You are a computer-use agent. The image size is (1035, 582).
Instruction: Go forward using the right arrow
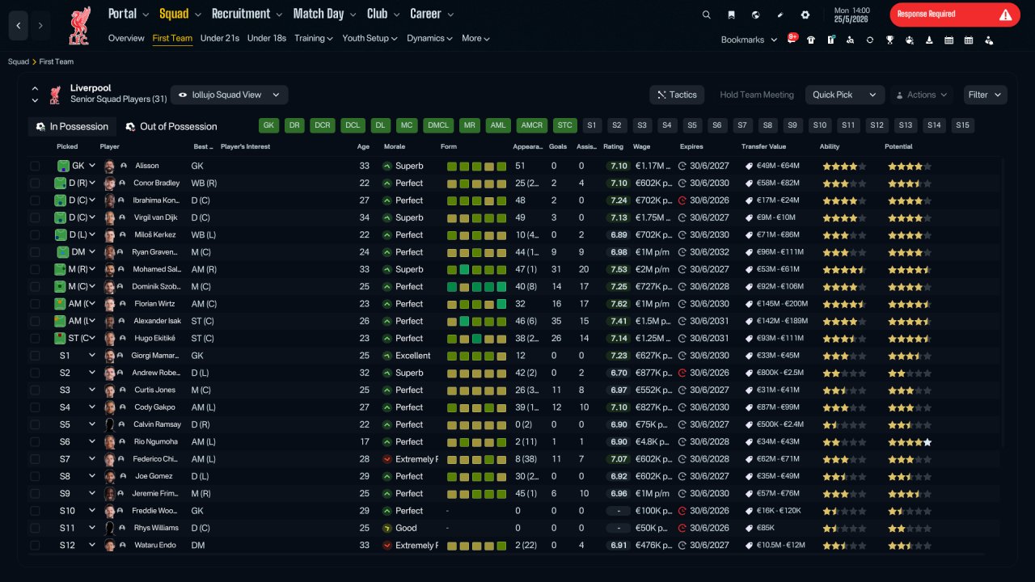pyautogui.click(x=40, y=26)
